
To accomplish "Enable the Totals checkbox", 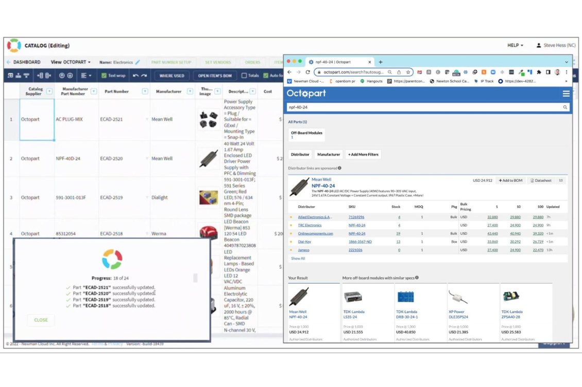I will pyautogui.click(x=244, y=76).
